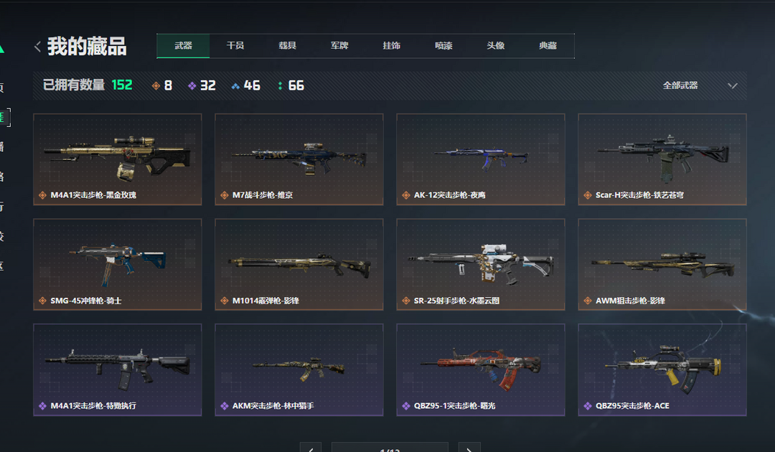
Task: Select the SMG-45冲锋枪-骑士 weapon card
Action: (x=118, y=264)
